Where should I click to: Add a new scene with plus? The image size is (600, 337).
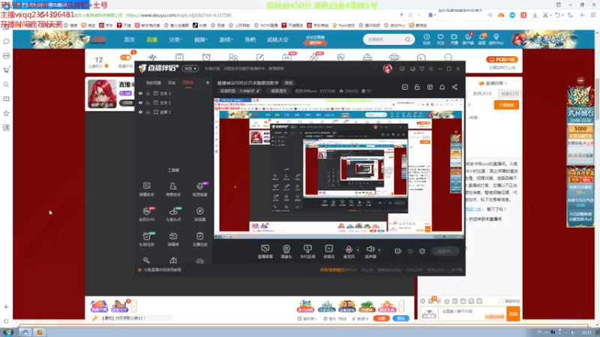(208, 82)
